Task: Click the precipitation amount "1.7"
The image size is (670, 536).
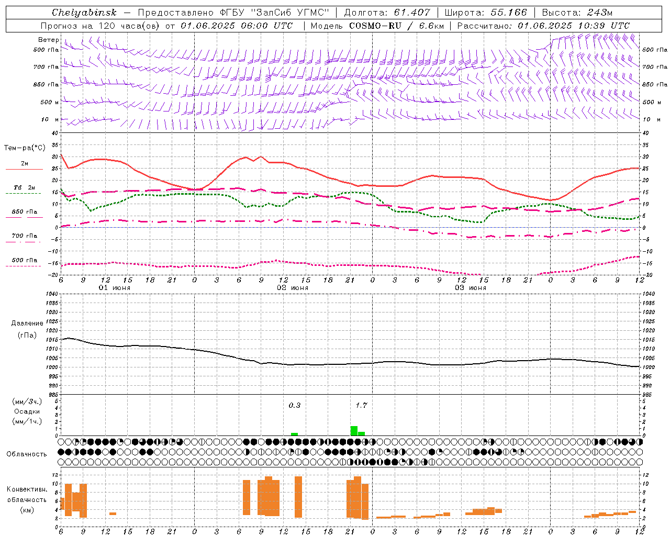Action: tap(361, 405)
